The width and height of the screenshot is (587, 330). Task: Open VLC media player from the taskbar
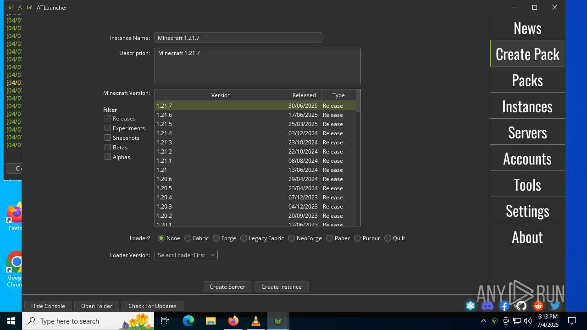click(256, 321)
